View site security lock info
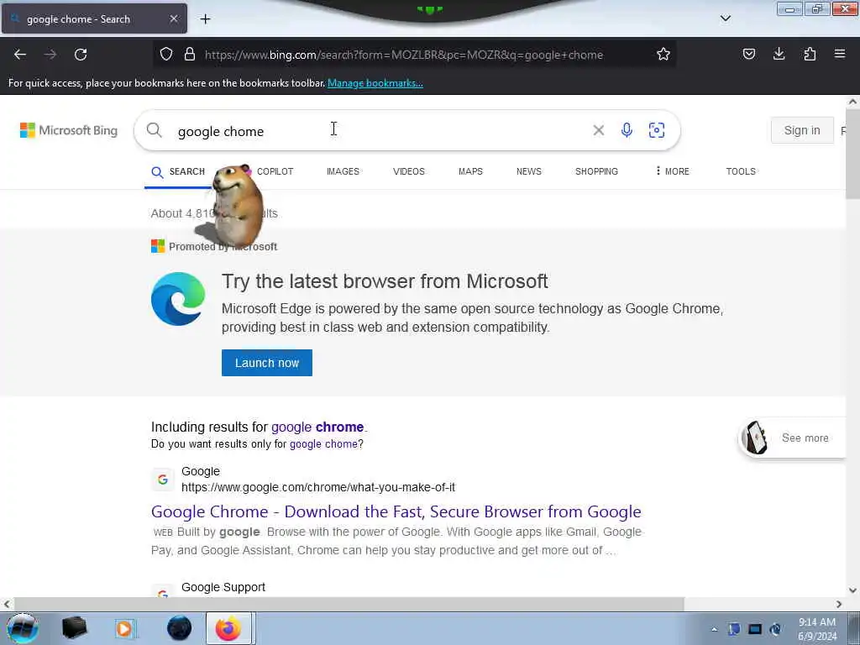The image size is (860, 645). (190, 54)
